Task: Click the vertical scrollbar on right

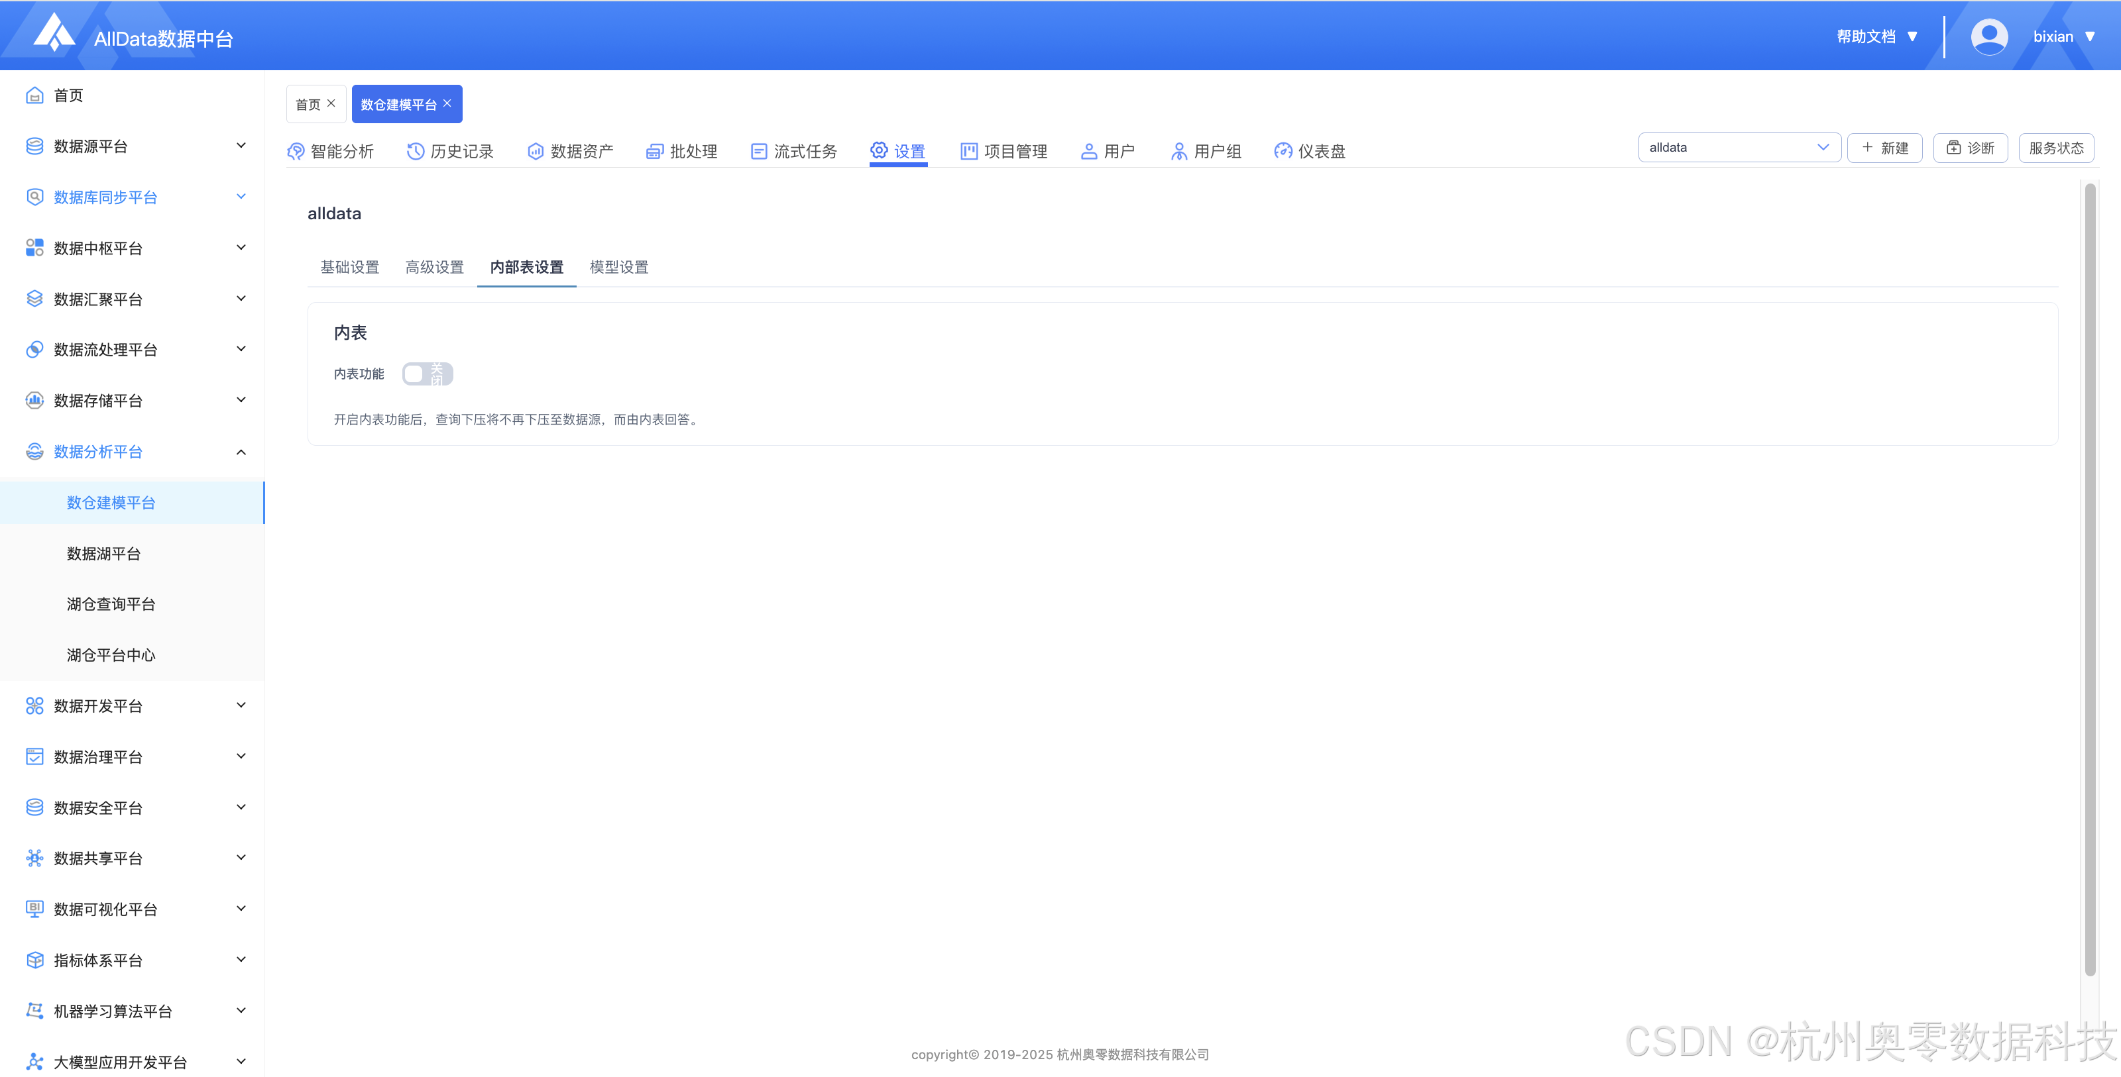Action: 2090,576
